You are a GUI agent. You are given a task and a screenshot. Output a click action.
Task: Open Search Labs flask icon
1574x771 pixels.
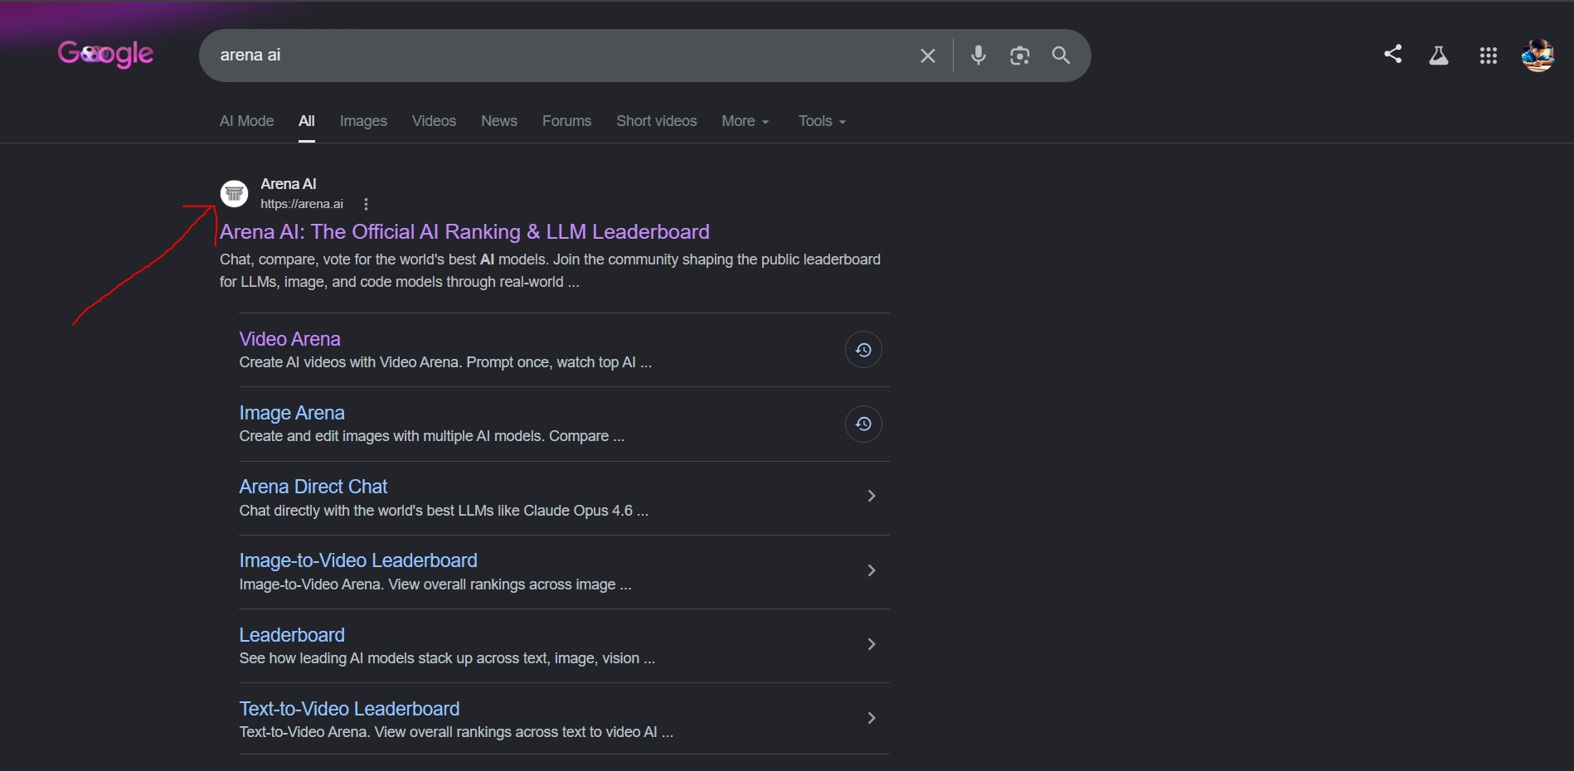(x=1439, y=56)
